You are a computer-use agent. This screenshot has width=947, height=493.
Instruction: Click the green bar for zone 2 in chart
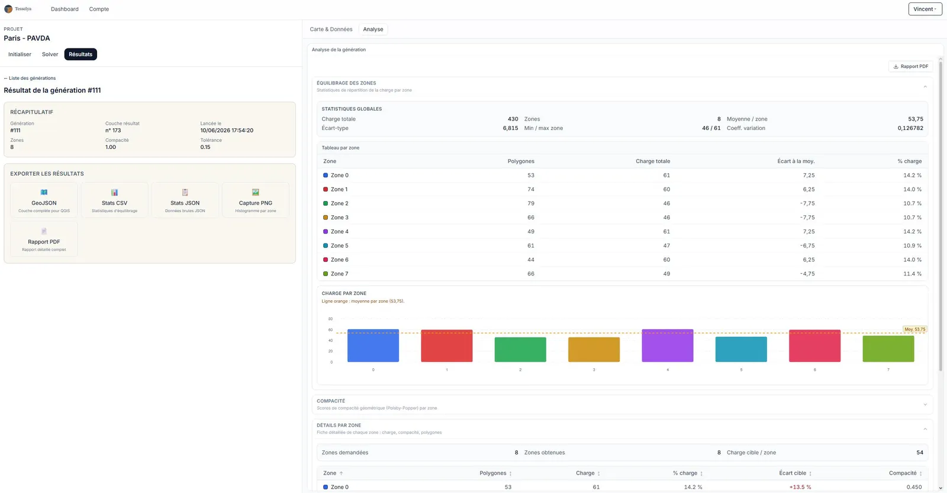(x=520, y=349)
